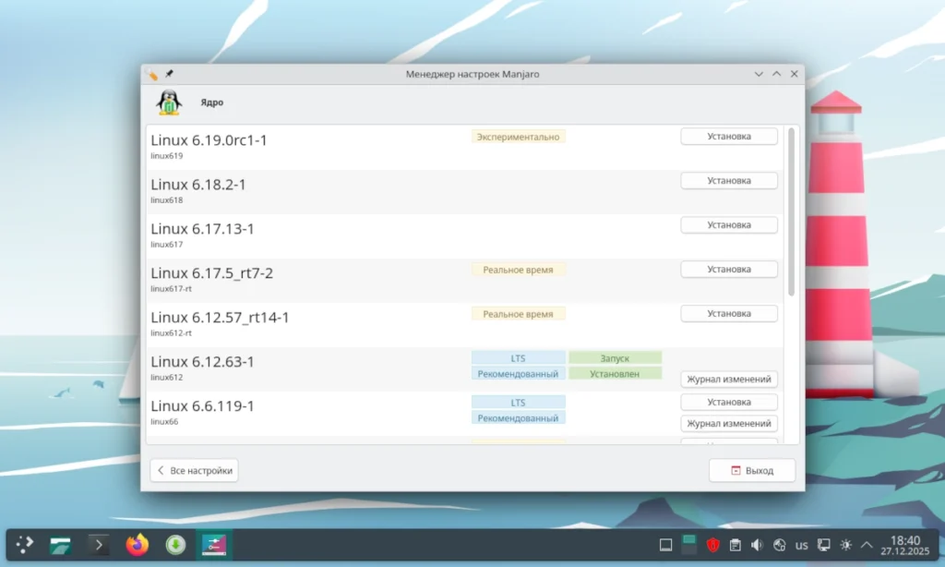This screenshot has height=567, width=945.
Task: Switch the 'us' keyboard layout indicator
Action: [x=802, y=545]
